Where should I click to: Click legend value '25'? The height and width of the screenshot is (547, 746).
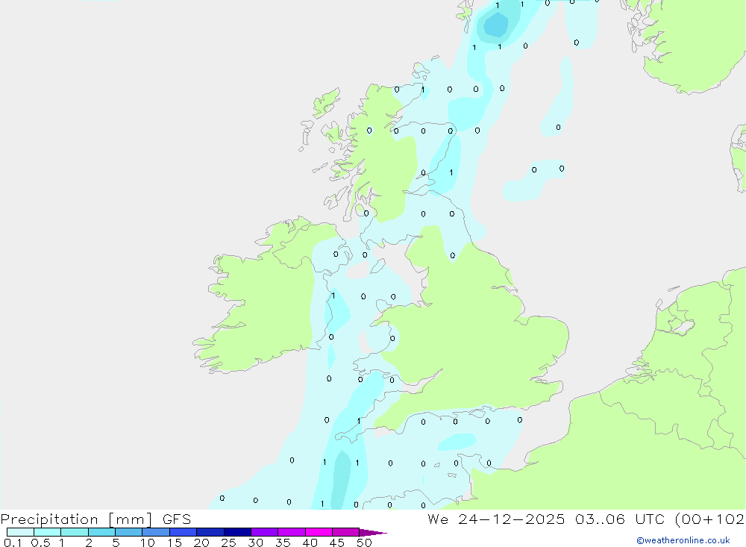[x=228, y=543]
